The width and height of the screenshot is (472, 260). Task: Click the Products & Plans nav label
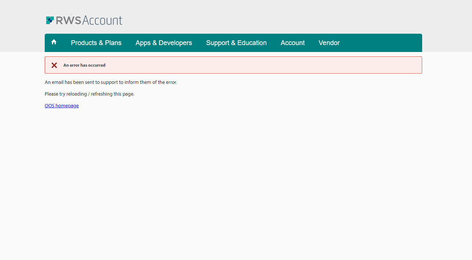point(96,43)
